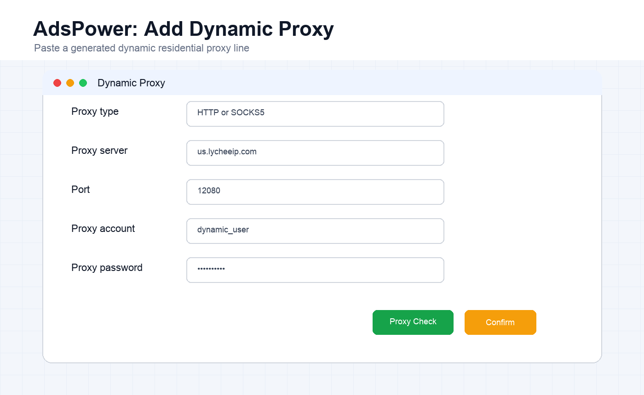Open the Proxy type field

pos(315,114)
